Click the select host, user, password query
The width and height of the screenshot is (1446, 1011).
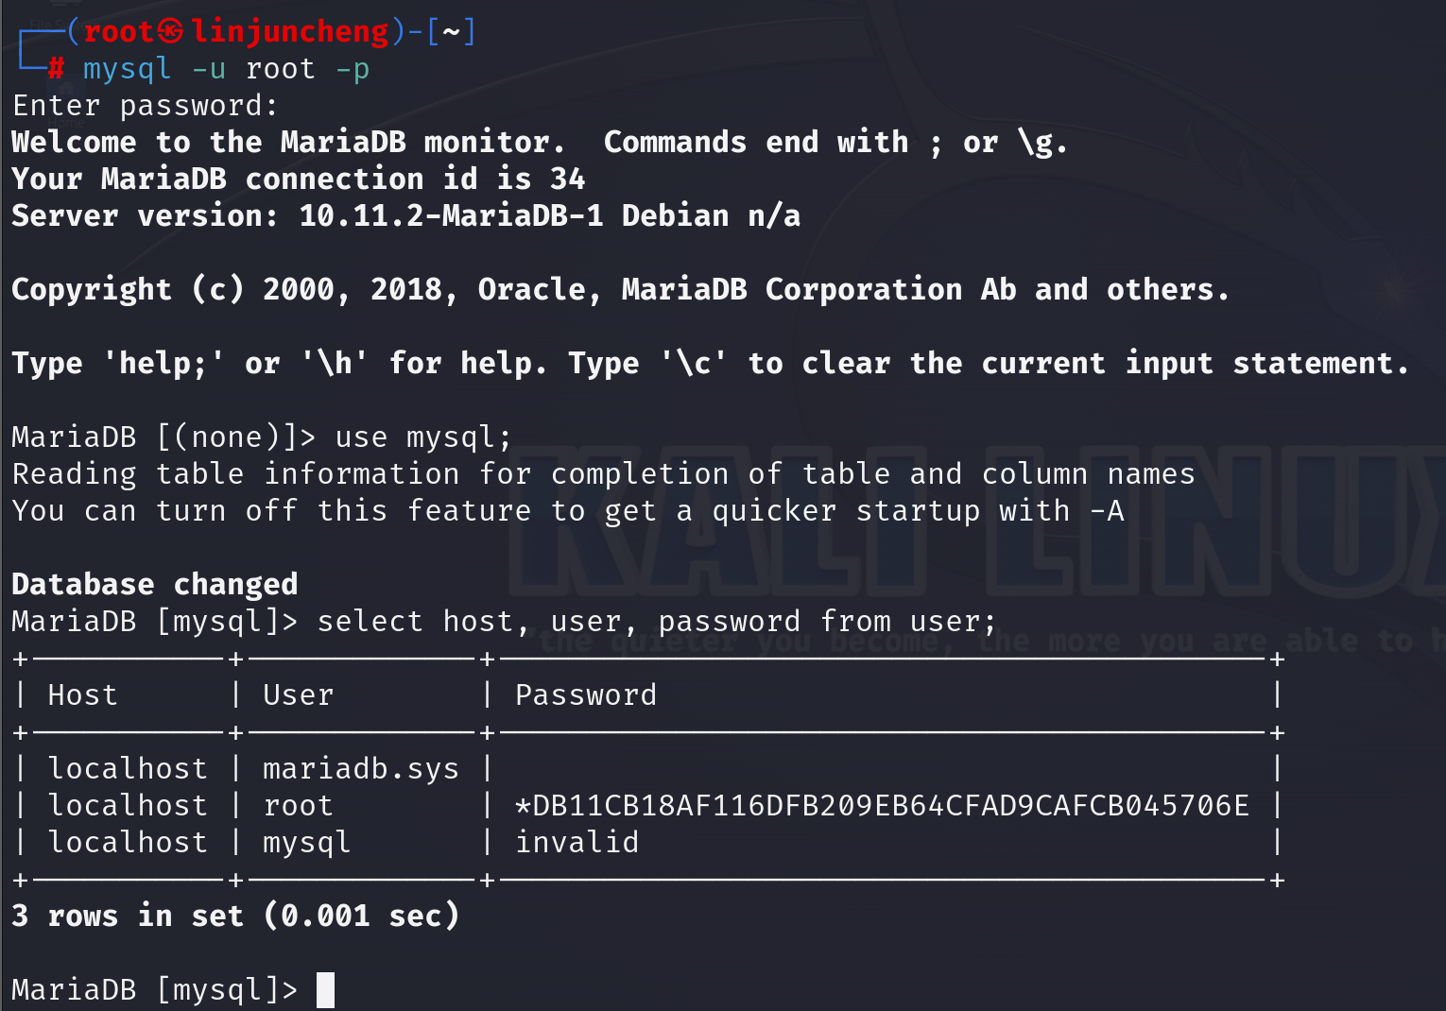[x=657, y=622]
